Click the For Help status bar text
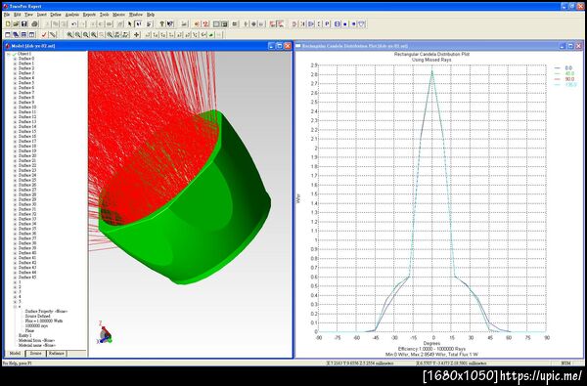Screen dimensions: 587x386 [18, 364]
